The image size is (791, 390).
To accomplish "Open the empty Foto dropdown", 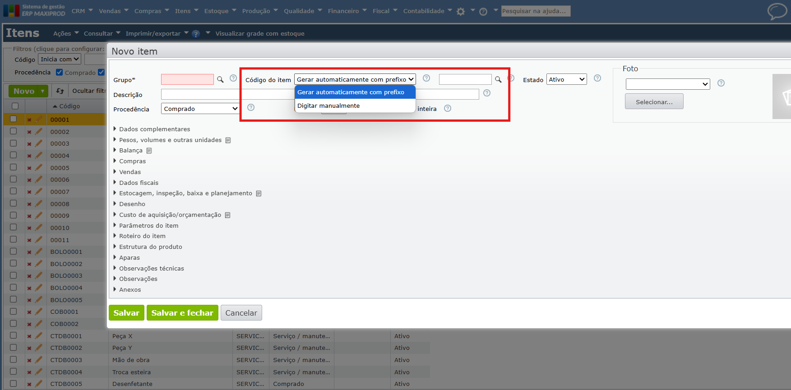I will 668,84.
